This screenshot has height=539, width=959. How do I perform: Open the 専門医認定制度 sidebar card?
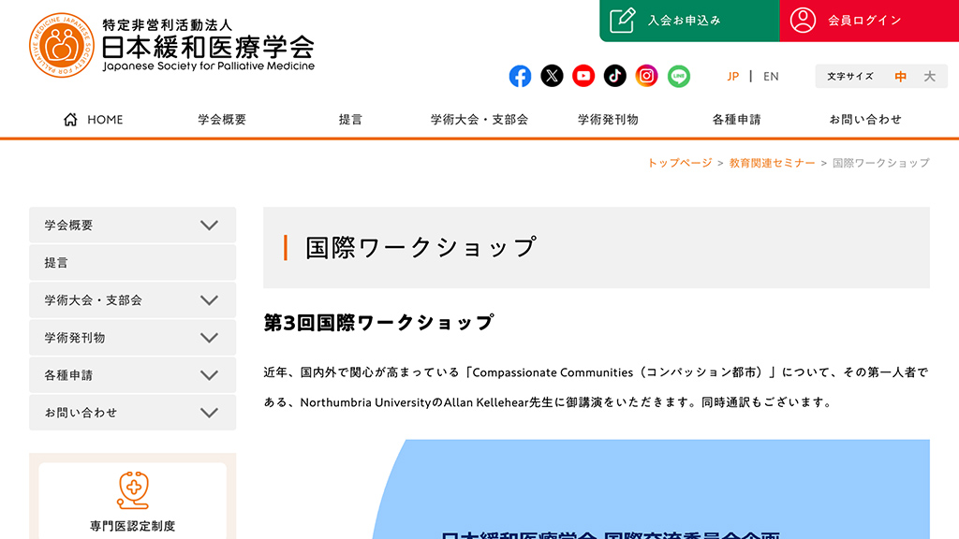(133, 502)
